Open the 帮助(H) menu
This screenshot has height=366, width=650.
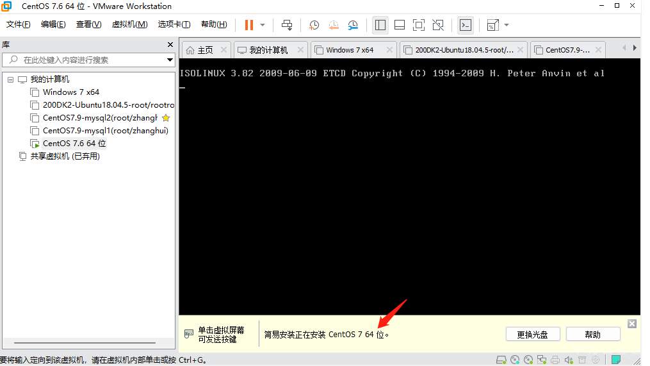click(214, 24)
